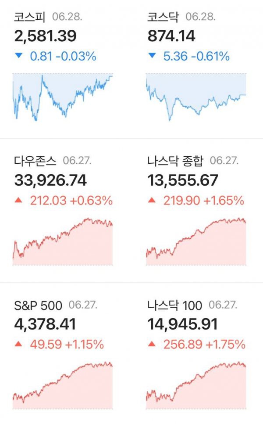Open the 코스피 index label

(x=30, y=17)
